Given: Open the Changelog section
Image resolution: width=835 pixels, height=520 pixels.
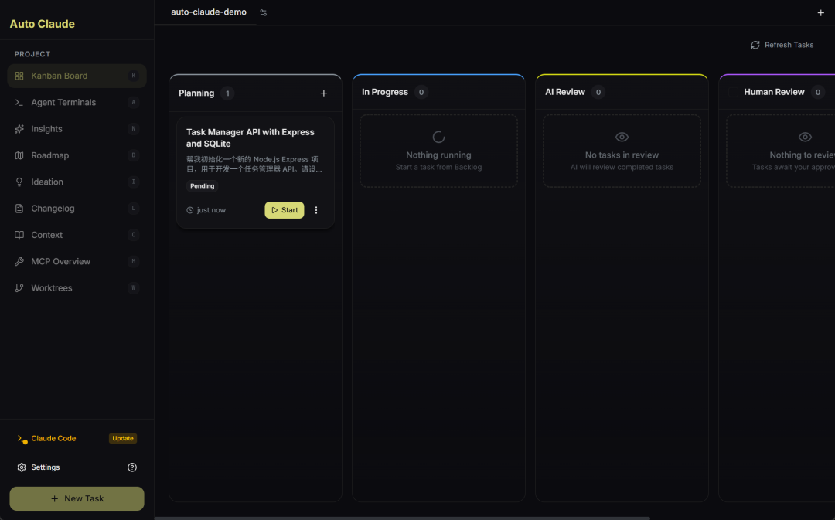Looking at the screenshot, I should [x=77, y=209].
